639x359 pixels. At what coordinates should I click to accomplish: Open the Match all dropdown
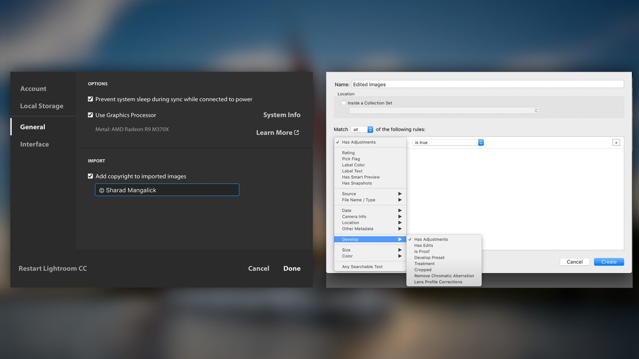click(x=362, y=130)
